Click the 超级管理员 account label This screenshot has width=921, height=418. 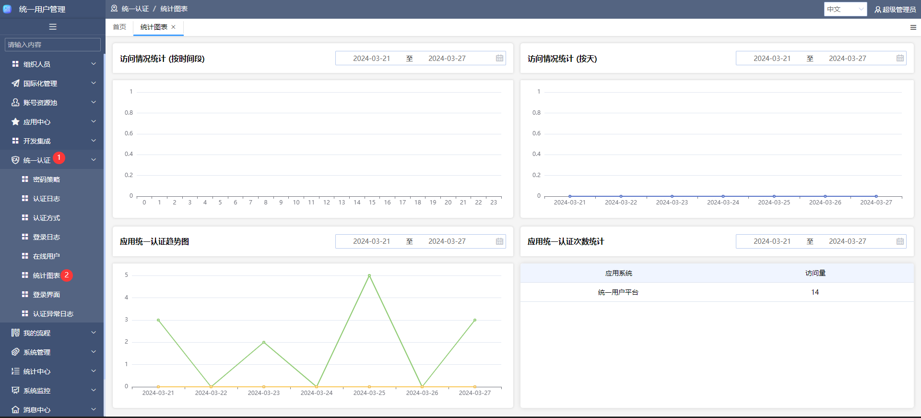coord(899,9)
